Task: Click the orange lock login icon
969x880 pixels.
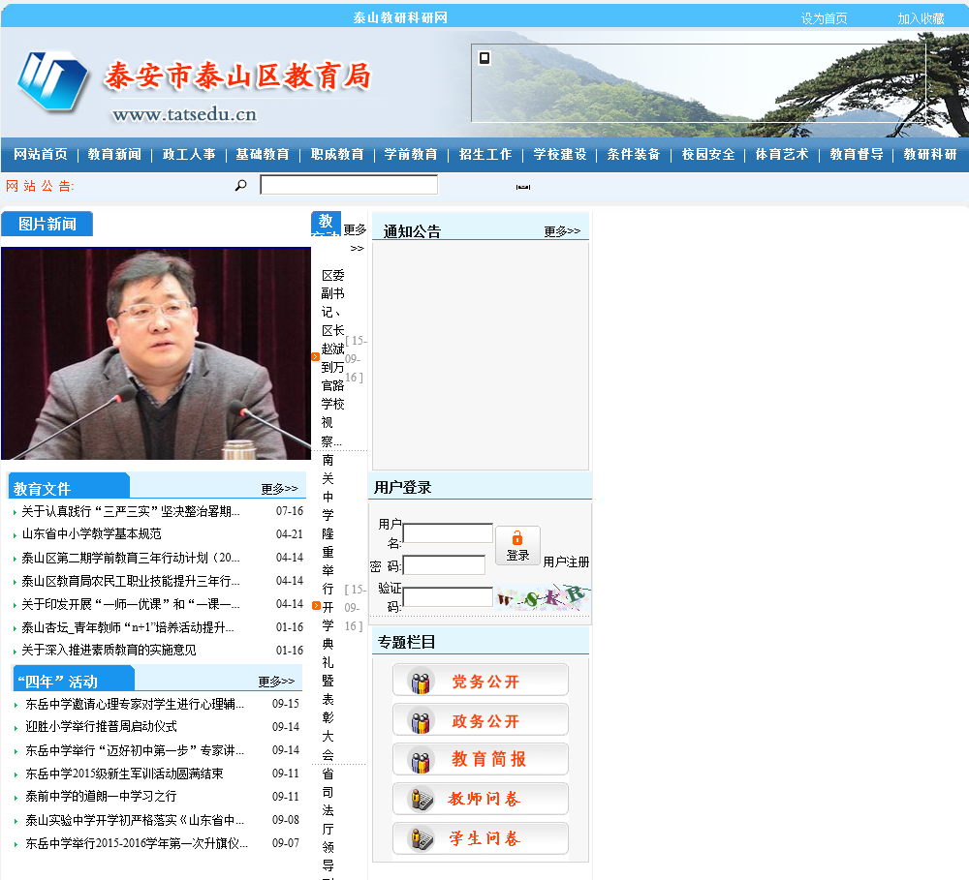Action: 517,538
